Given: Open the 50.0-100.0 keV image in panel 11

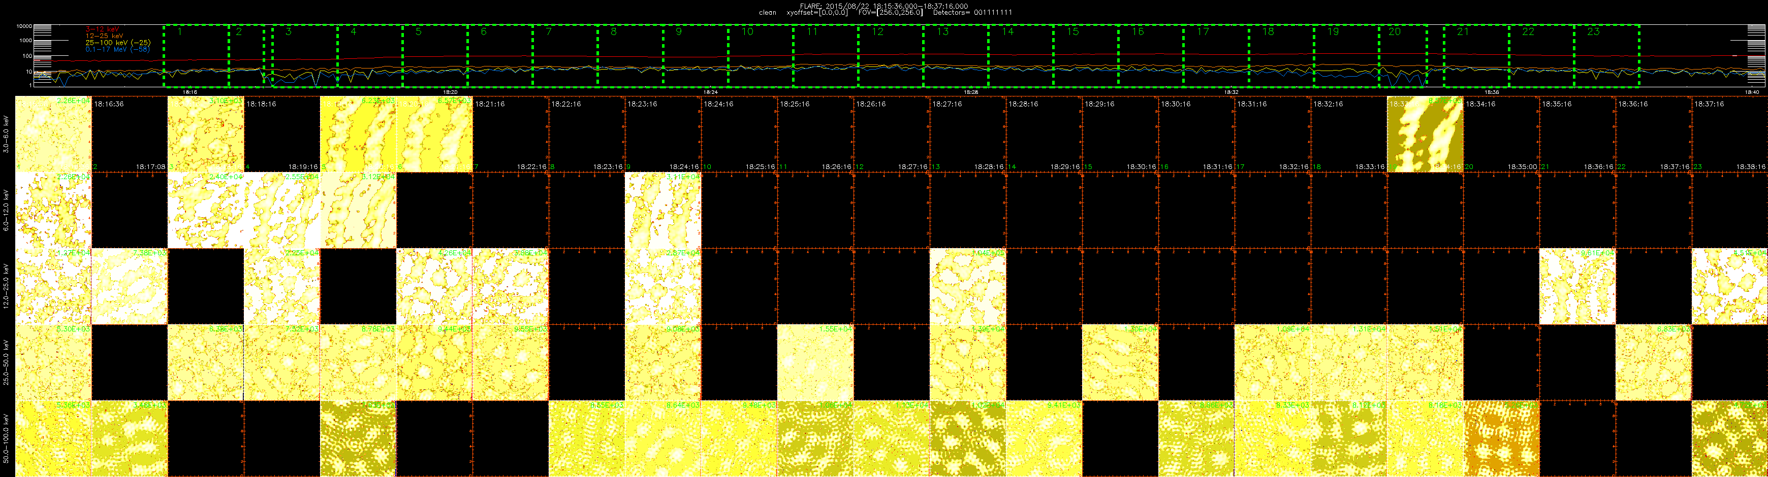Looking at the screenshot, I should [x=815, y=438].
